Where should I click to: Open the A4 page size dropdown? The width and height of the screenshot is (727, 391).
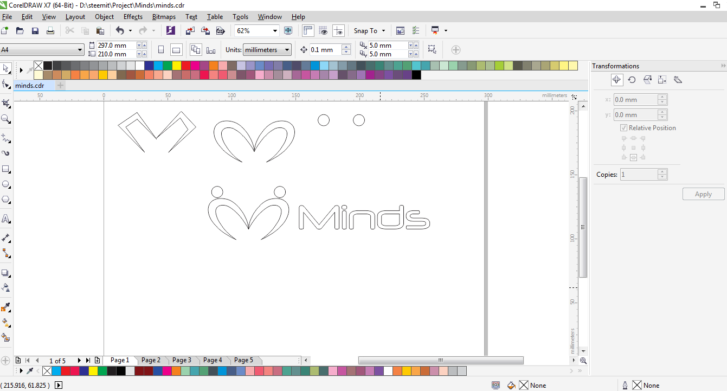(x=80, y=50)
